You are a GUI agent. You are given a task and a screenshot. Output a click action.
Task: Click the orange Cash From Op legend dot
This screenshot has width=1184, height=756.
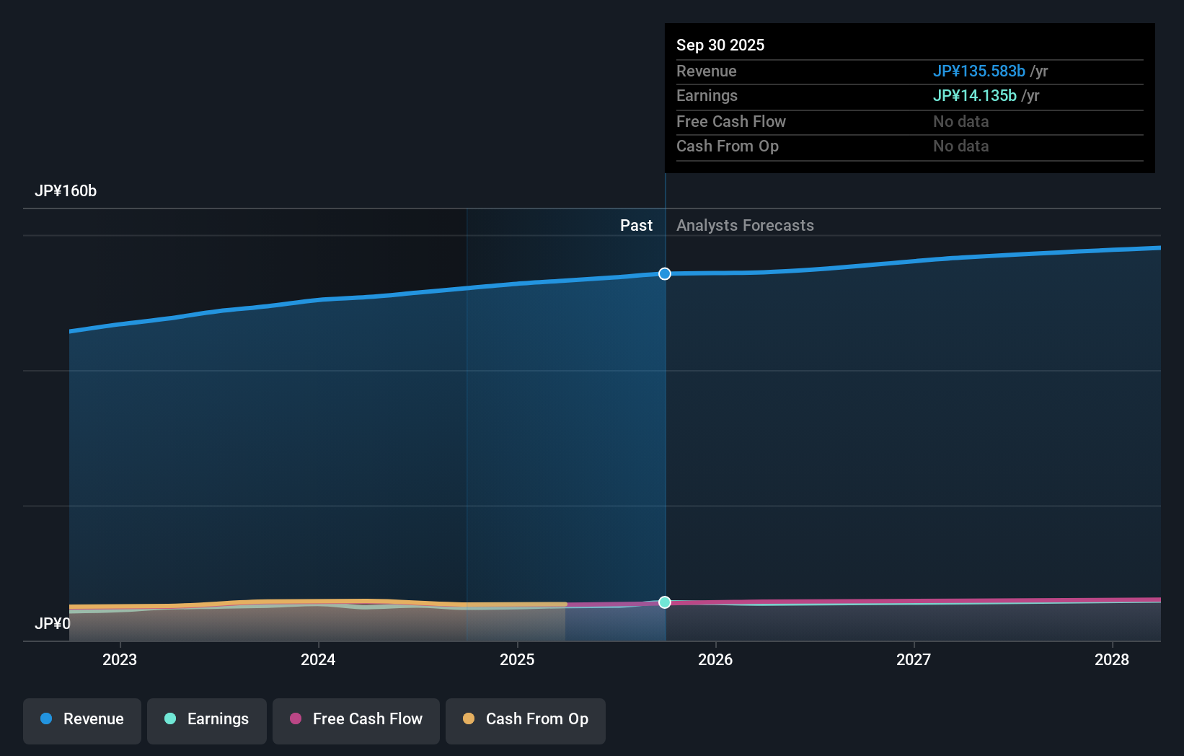click(x=469, y=719)
